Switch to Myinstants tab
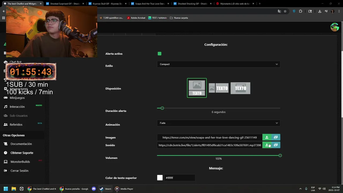 click(235, 4)
